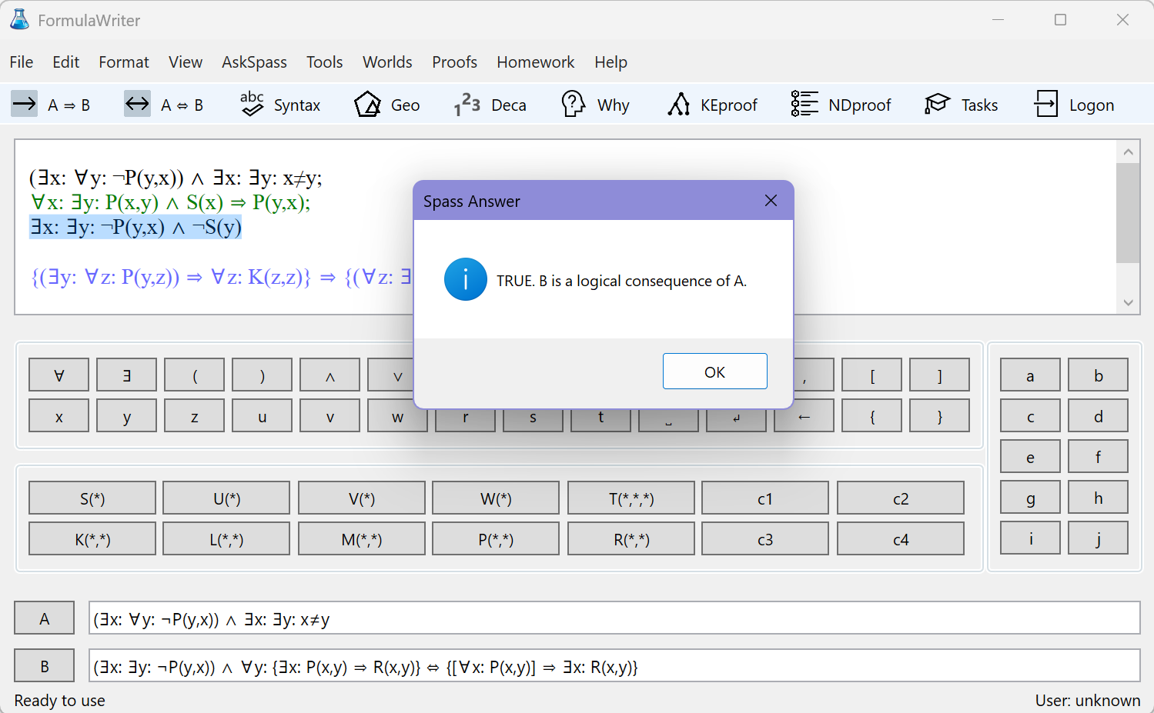
Task: Click the A ⇒ B implication arrow icon
Action: pos(25,104)
